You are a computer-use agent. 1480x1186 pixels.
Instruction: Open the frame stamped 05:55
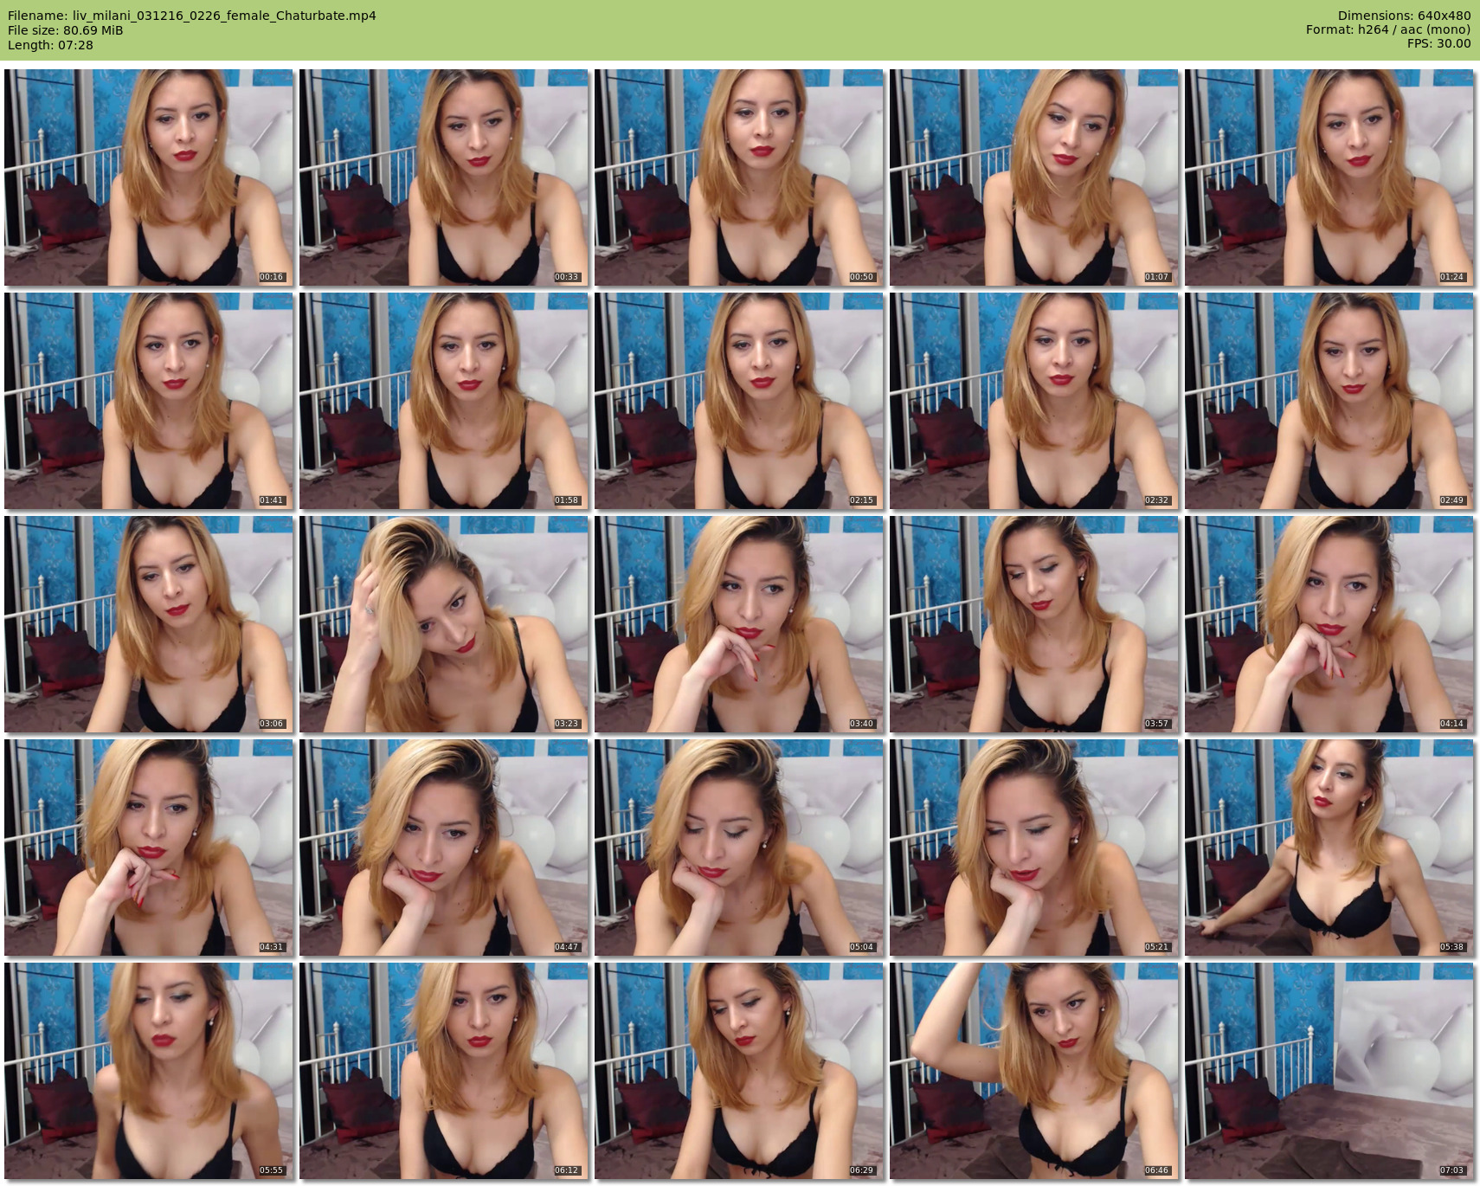(149, 1071)
